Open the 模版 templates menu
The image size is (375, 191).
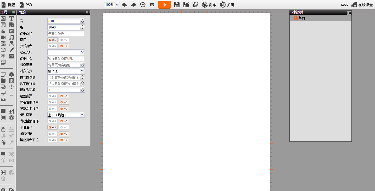(8, 5)
